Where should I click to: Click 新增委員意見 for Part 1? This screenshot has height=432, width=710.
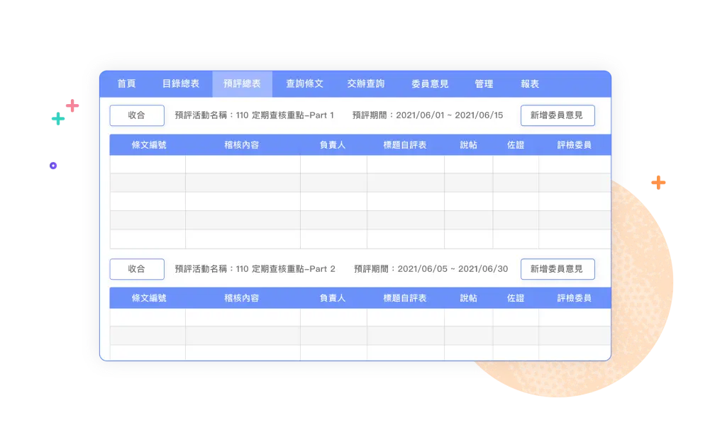pyautogui.click(x=557, y=115)
